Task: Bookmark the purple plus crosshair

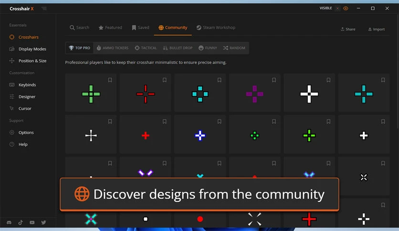Action: pyautogui.click(x=274, y=80)
